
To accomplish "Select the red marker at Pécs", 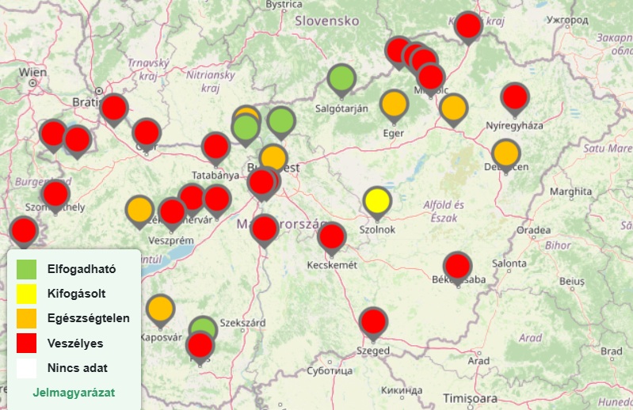I will [200, 347].
